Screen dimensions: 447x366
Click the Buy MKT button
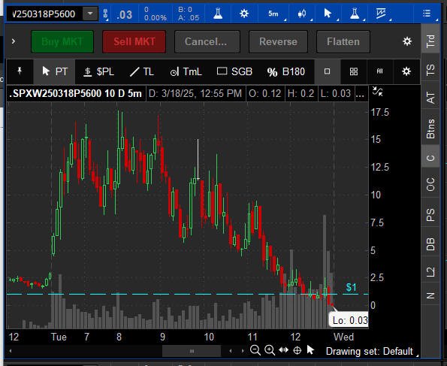(x=62, y=41)
